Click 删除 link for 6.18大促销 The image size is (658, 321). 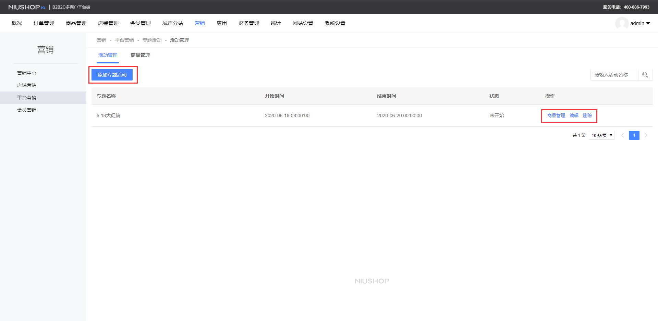587,115
